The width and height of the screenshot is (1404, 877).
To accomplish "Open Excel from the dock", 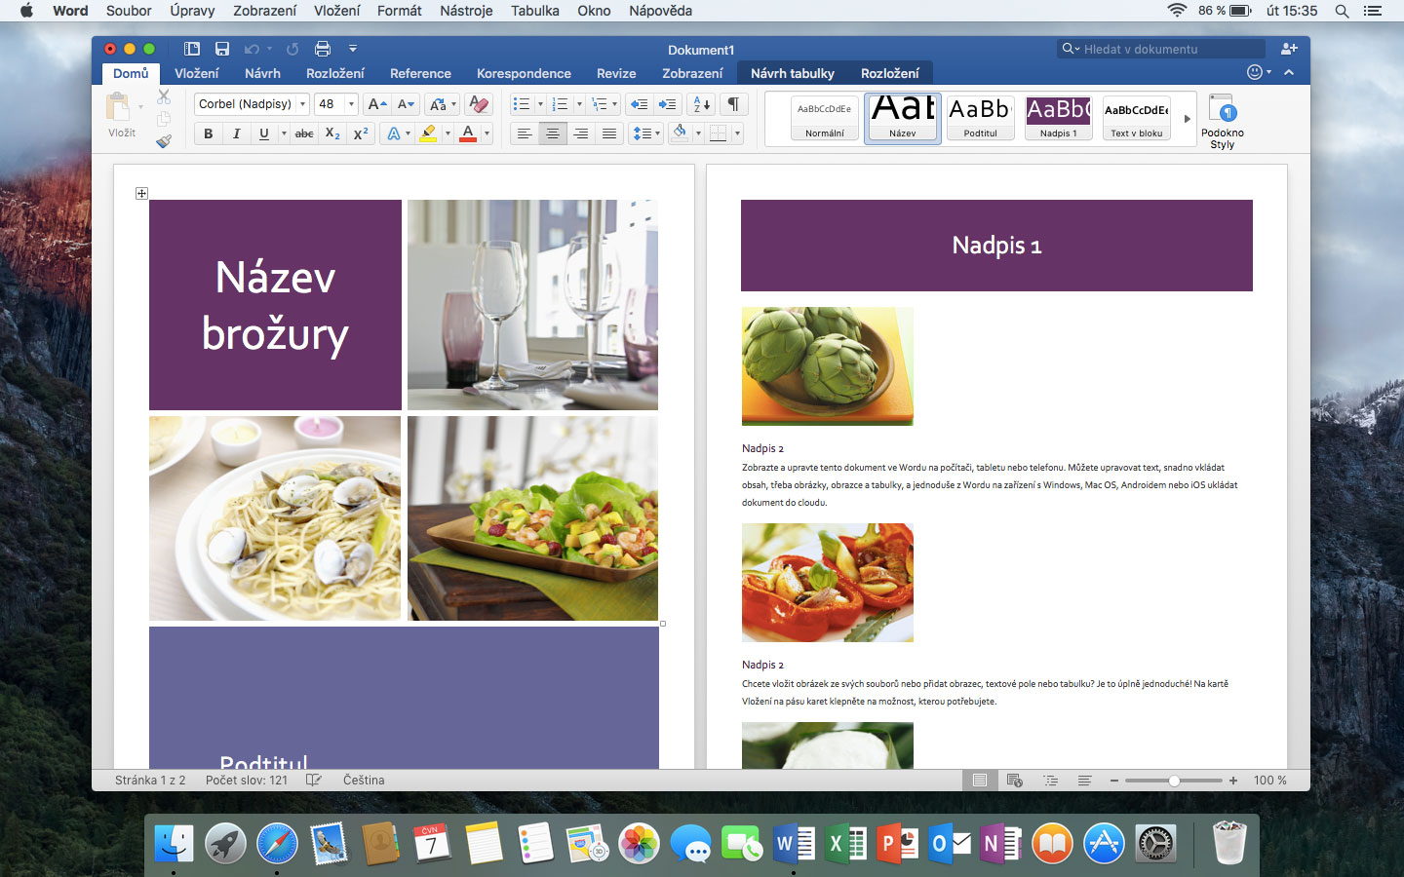I will click(845, 843).
